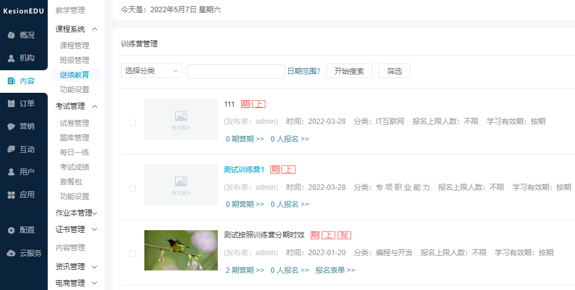The image size is (575, 290).
Task: Open the 用户 users icon
Action: [x=11, y=172]
